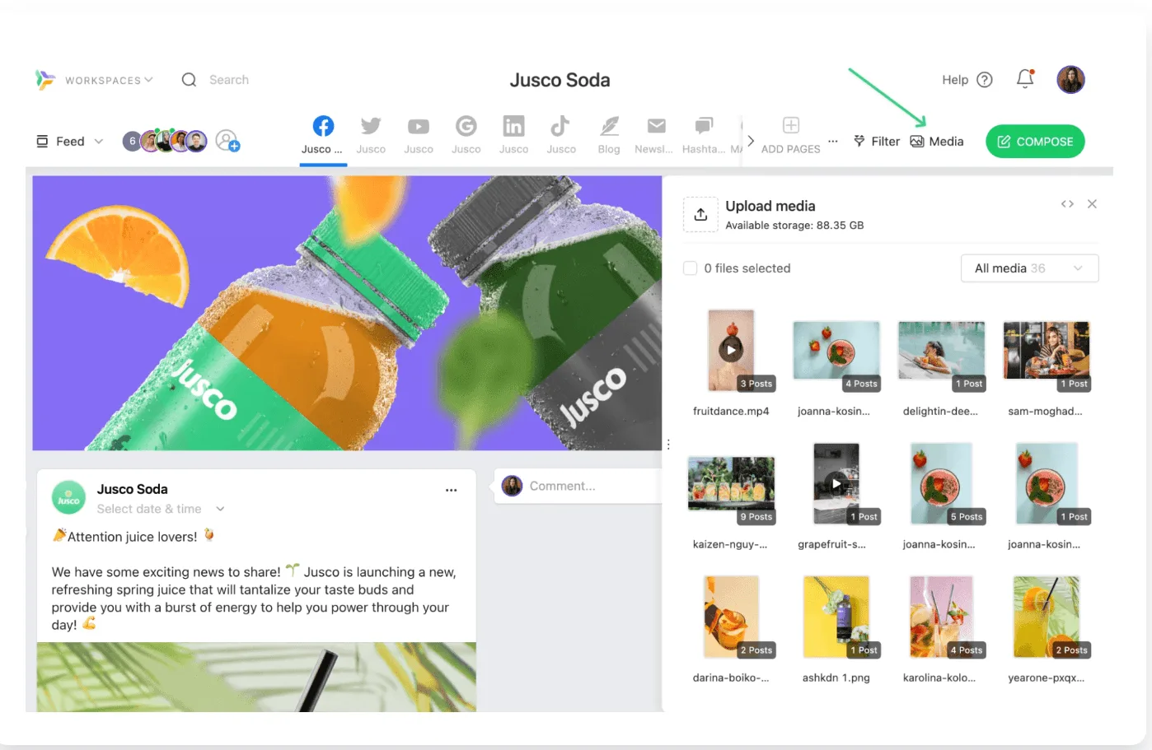Image resolution: width=1152 pixels, height=750 pixels.
Task: Select the ashkdn 1.png thumbnail
Action: pyautogui.click(x=836, y=617)
